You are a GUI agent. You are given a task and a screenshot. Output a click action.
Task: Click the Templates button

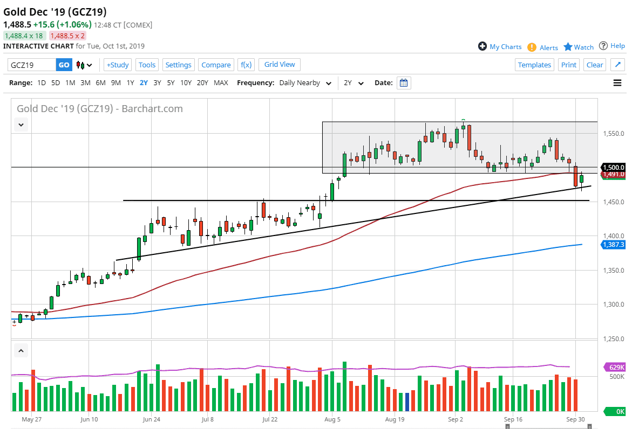point(534,65)
